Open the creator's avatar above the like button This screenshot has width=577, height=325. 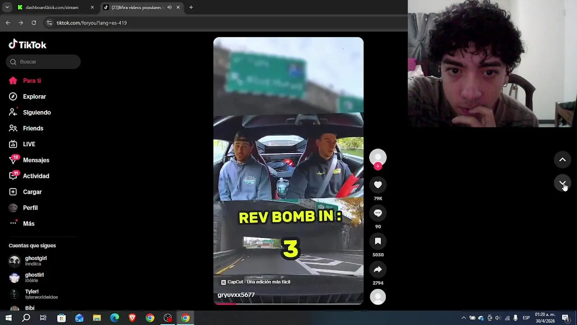[x=378, y=157]
